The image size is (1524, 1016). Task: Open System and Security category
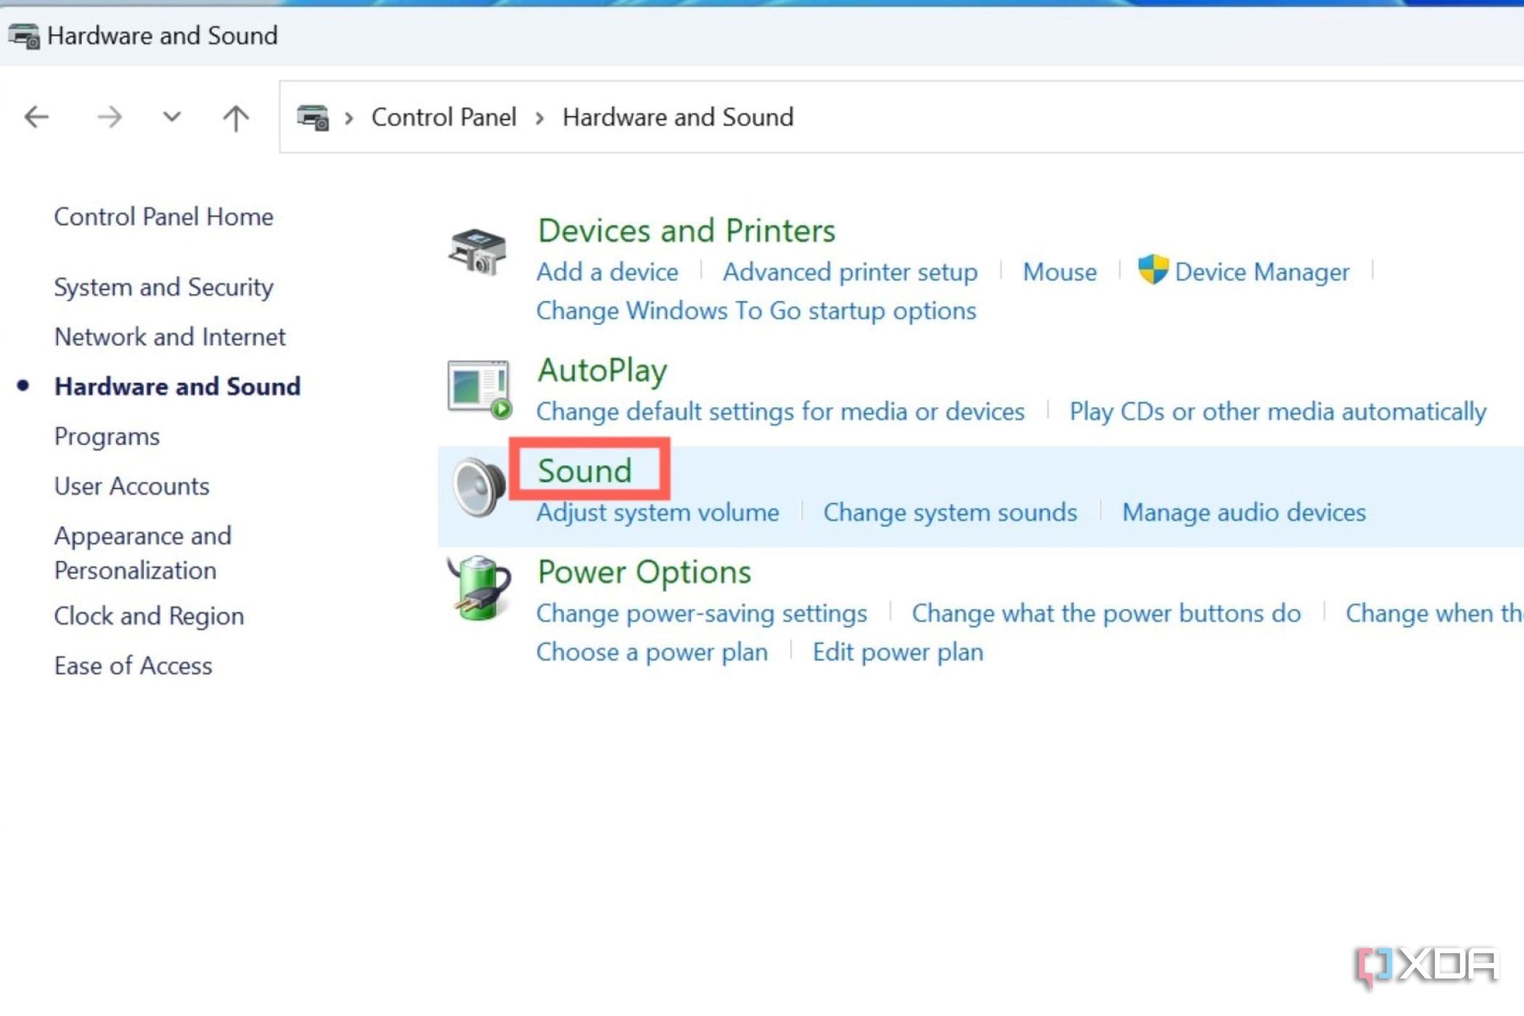[163, 287]
